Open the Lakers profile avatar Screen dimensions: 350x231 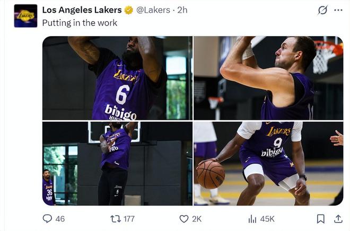tap(25, 16)
